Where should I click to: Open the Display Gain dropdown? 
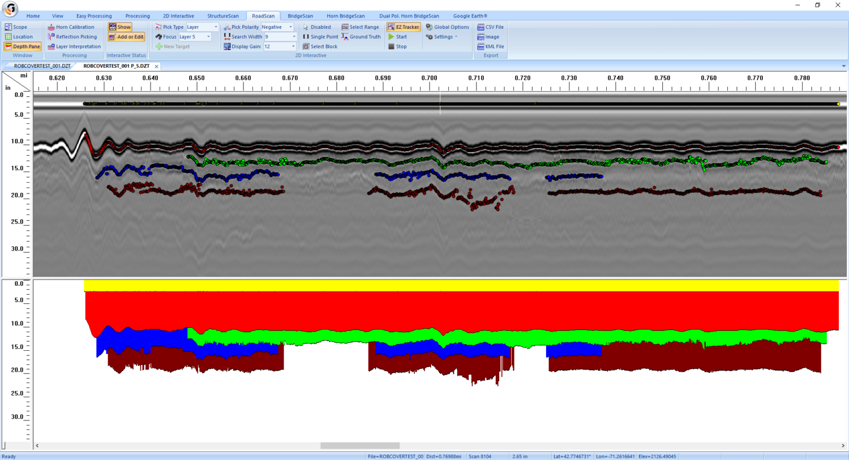[294, 46]
